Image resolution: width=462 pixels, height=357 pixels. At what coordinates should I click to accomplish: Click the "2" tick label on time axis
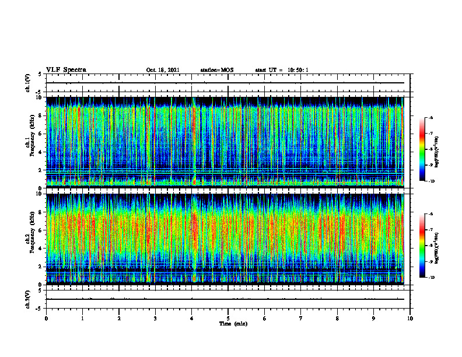point(119,318)
